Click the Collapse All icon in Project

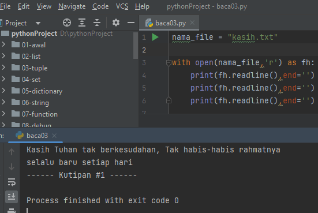point(97,23)
